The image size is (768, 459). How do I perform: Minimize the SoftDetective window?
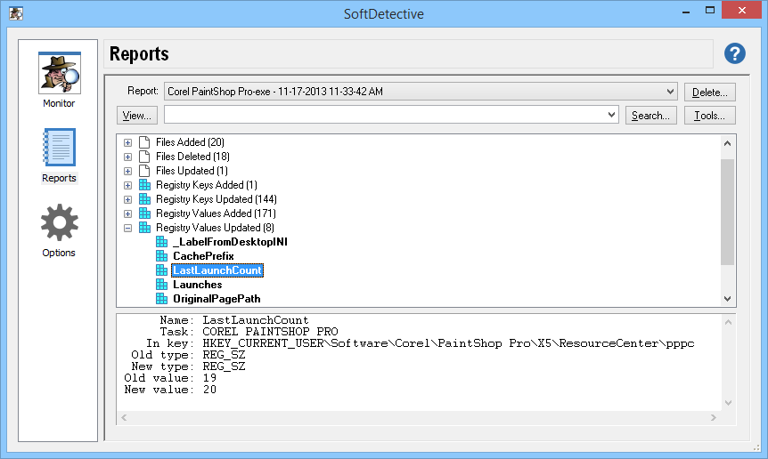[686, 11]
